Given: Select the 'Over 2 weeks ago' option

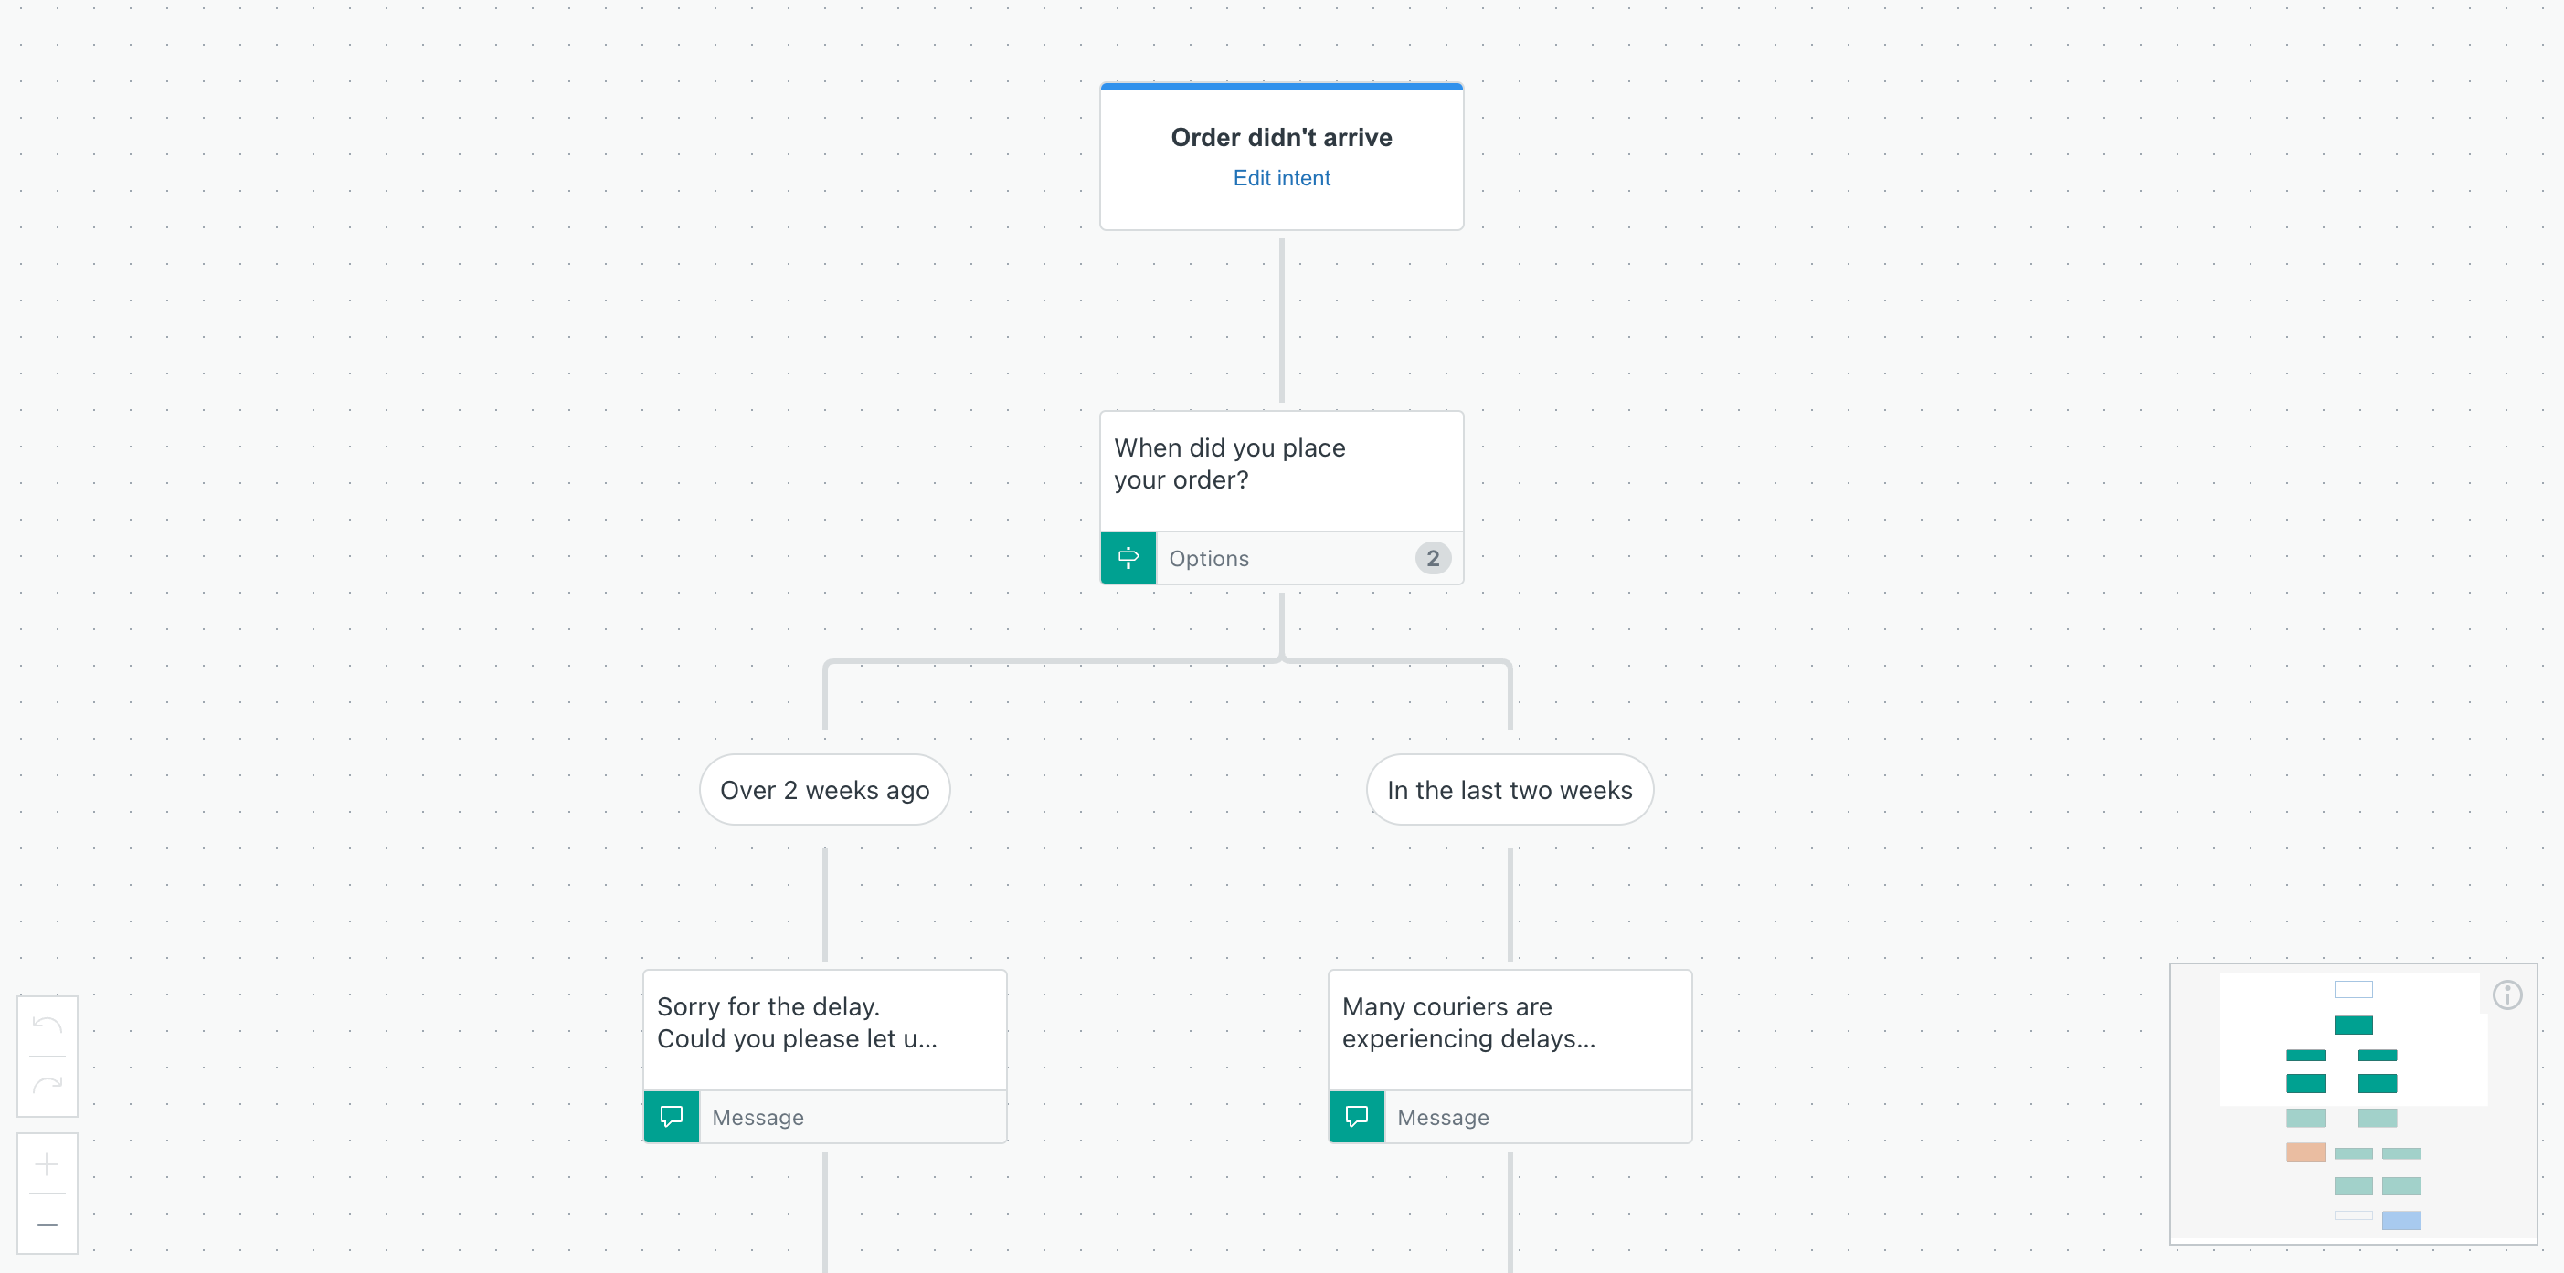Looking at the screenshot, I should point(824,790).
